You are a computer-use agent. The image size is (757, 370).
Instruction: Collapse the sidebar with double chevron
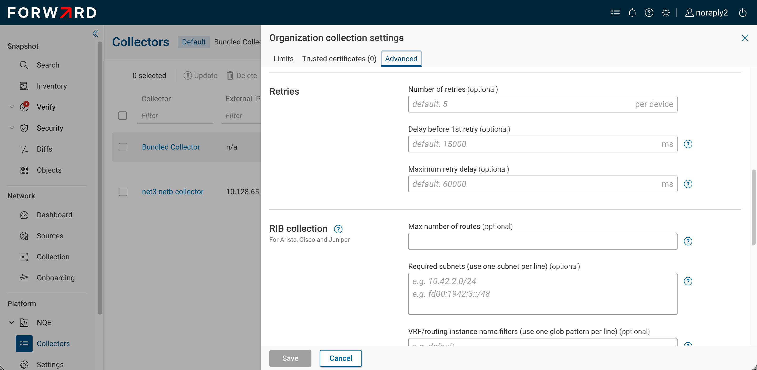(x=95, y=33)
